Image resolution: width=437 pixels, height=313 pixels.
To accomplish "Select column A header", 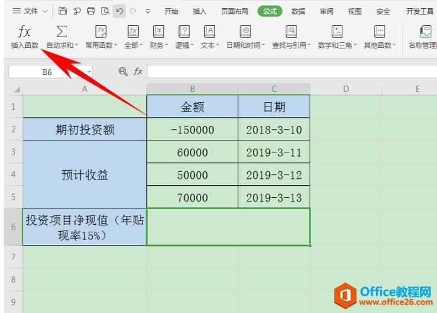I will [84, 89].
